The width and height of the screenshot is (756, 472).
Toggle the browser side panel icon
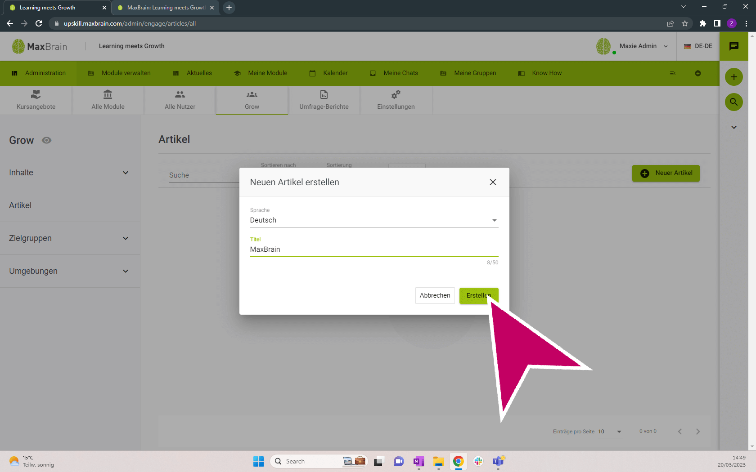(717, 23)
